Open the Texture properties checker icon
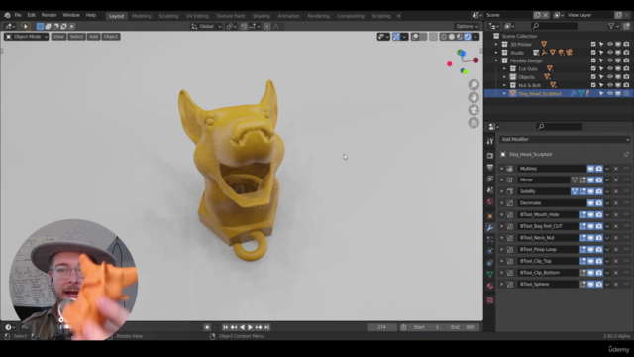Screen dimensions: 634x357 pos(490,300)
